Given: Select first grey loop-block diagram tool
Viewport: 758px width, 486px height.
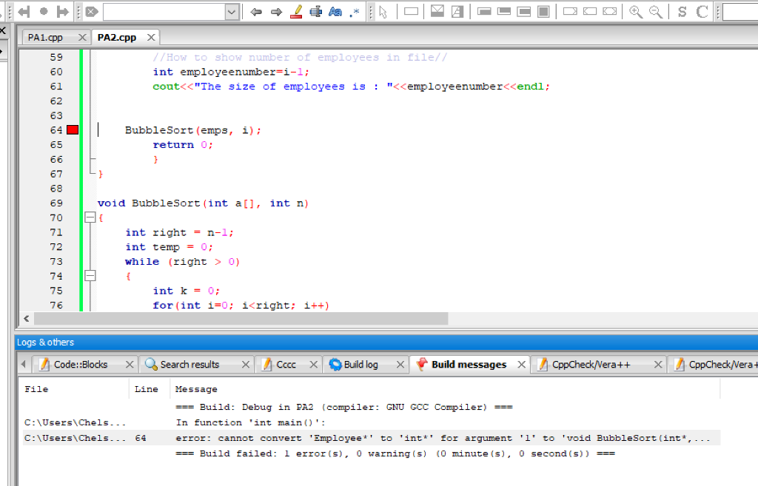Looking at the screenshot, I should coord(484,12).
